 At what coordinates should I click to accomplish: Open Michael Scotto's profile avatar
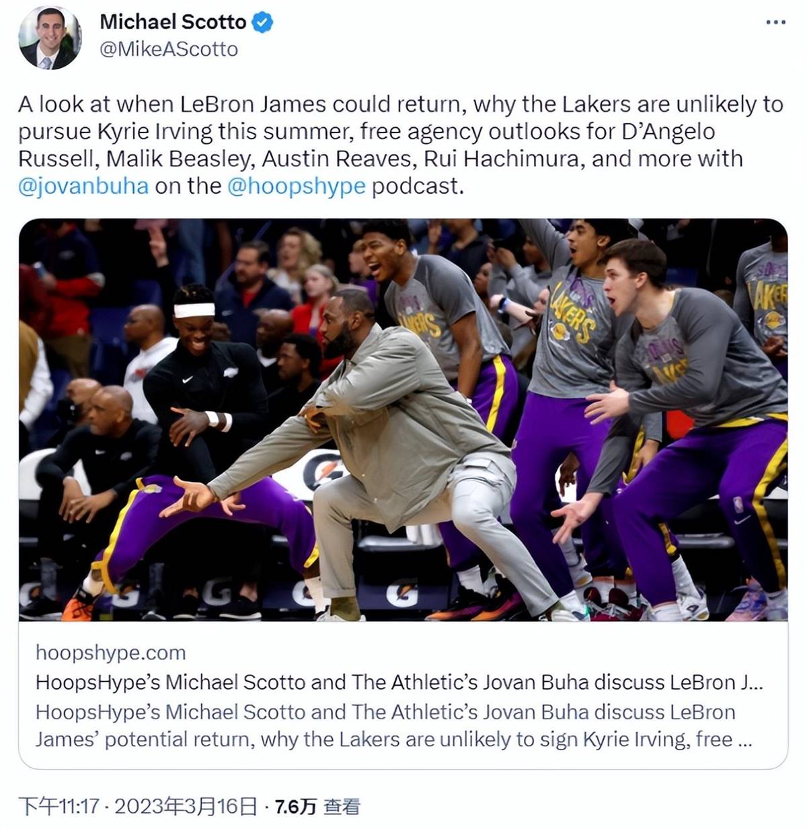[x=51, y=38]
